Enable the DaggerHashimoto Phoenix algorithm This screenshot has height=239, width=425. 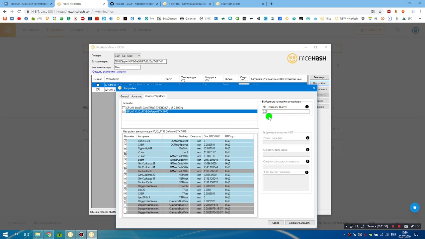coord(125,186)
